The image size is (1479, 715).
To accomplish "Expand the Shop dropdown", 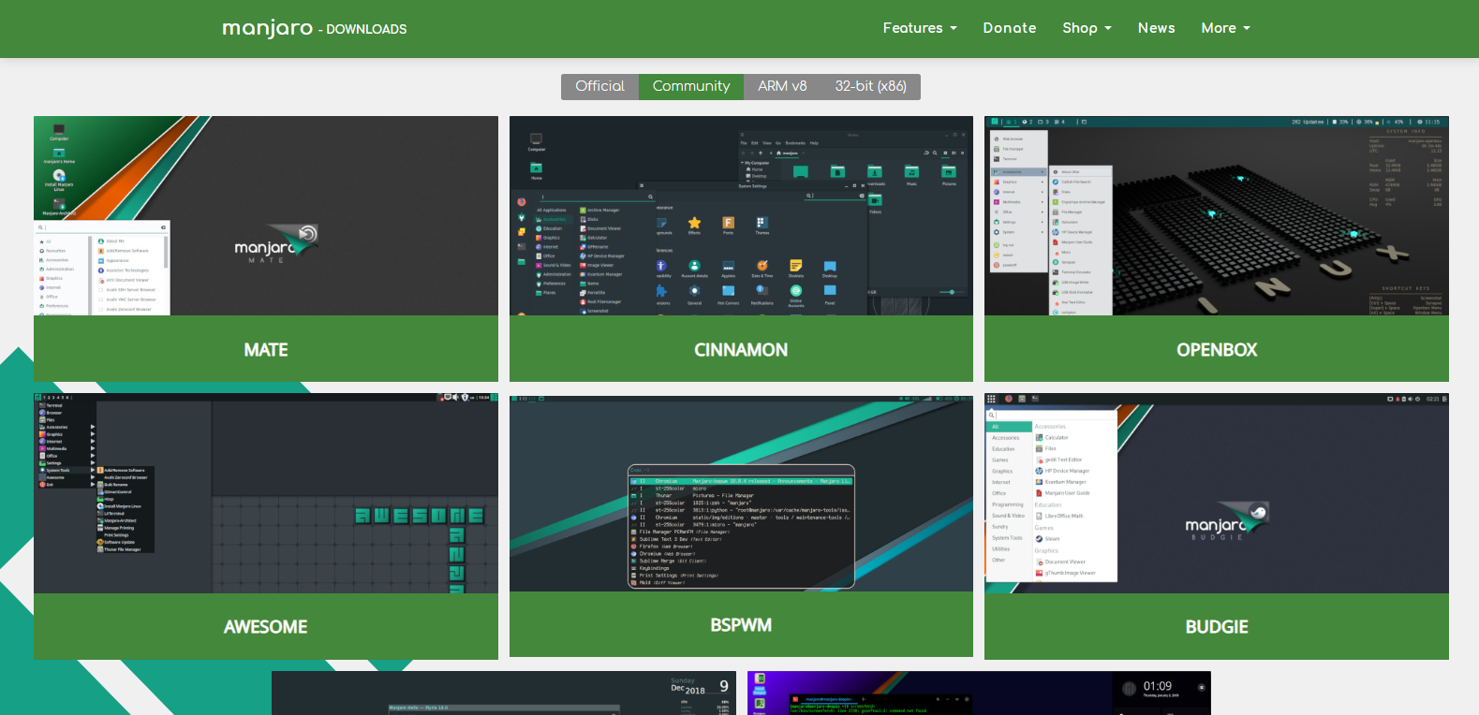I will [1087, 28].
